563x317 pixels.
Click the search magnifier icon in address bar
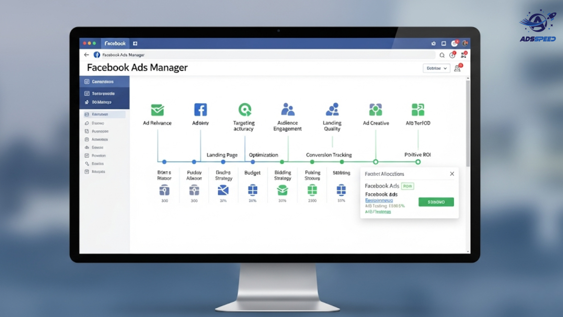coord(442,55)
